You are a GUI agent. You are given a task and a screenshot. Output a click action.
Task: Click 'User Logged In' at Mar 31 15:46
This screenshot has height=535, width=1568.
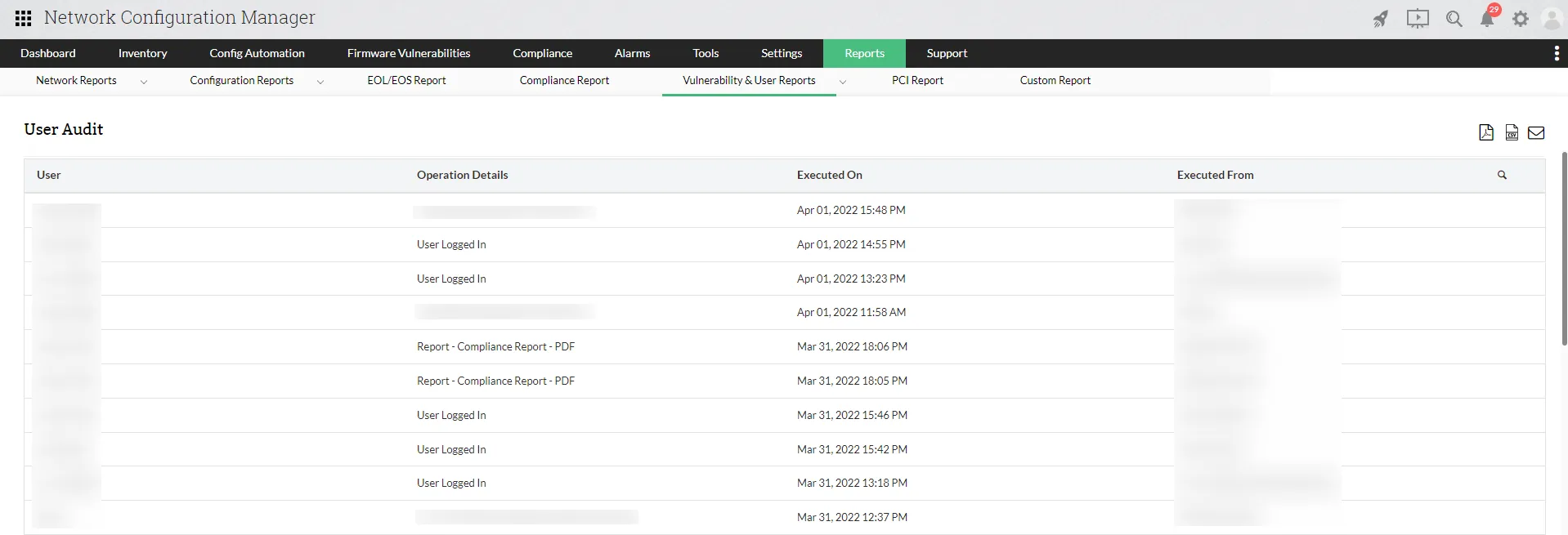[451, 415]
